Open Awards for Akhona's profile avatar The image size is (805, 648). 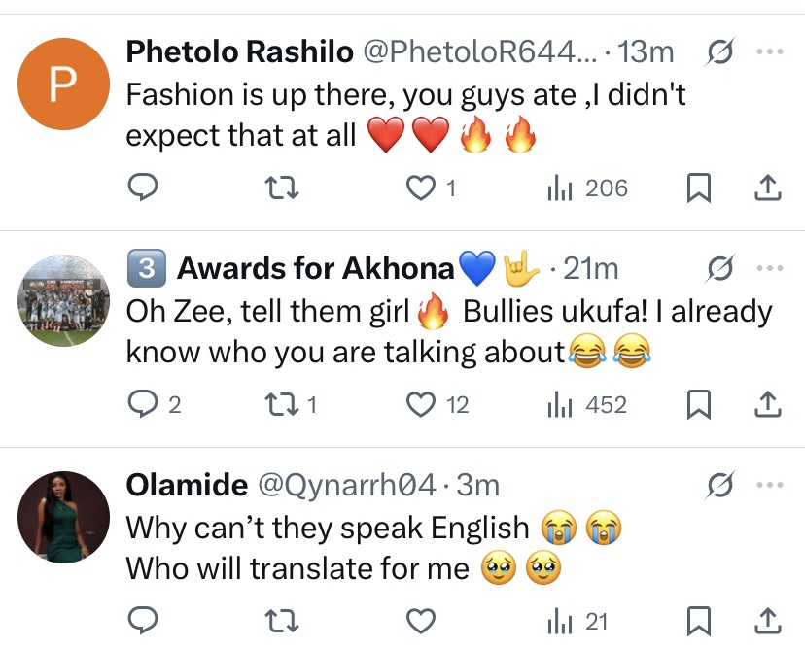point(63,301)
